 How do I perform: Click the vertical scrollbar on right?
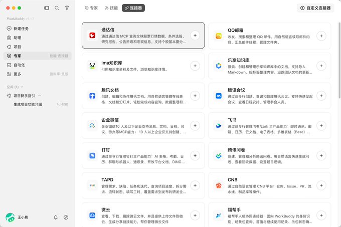[339, 61]
